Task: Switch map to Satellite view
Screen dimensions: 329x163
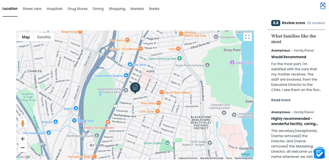Action: pos(44,37)
